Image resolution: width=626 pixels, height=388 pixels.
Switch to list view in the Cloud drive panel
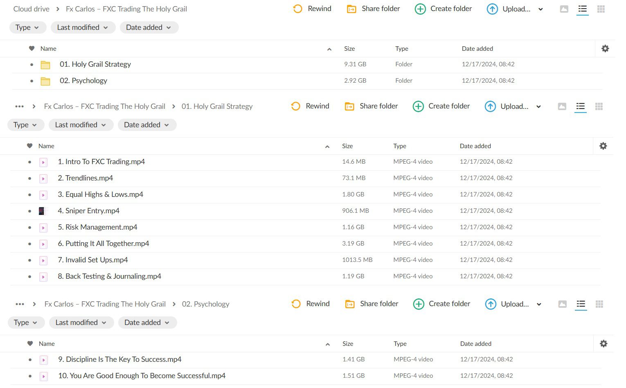[x=583, y=9]
